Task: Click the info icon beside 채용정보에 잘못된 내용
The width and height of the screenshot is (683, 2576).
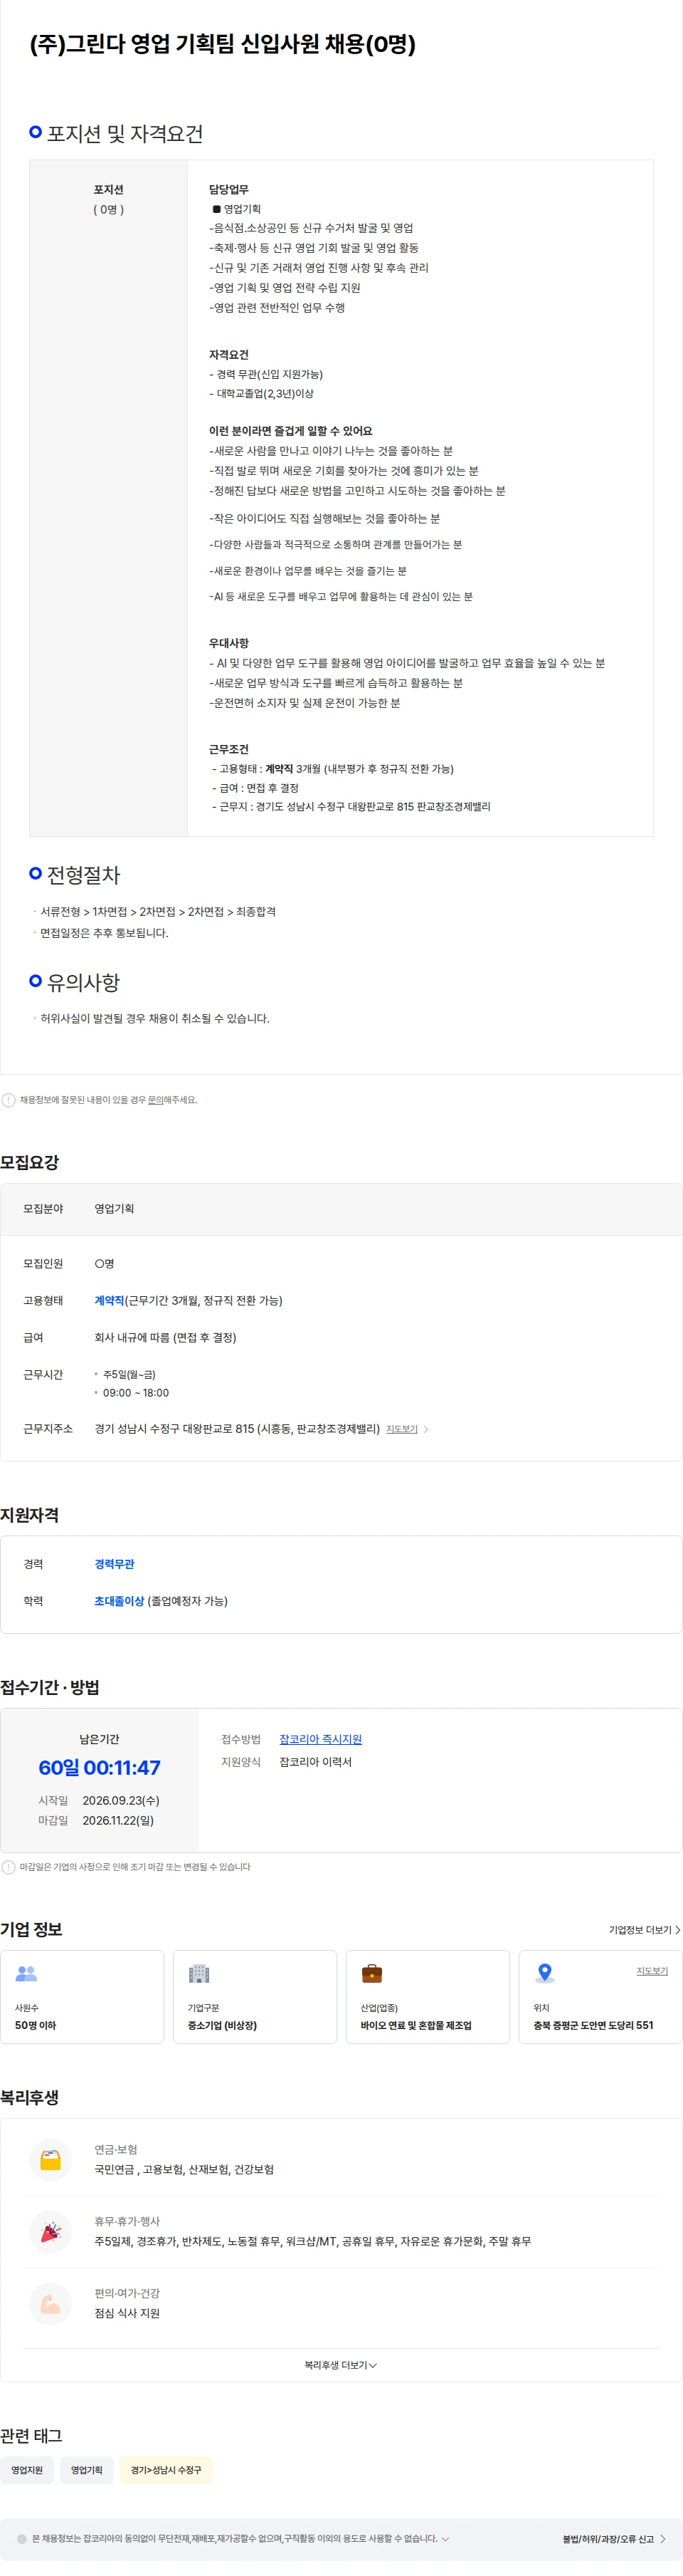Action: pos(8,1100)
